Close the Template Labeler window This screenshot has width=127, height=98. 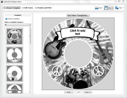tap(123, 1)
